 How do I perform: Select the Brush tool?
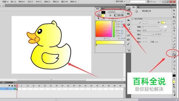click(174, 44)
